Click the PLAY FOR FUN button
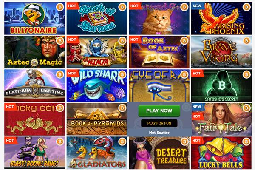Image resolution: width=255 pixels, height=170 pixels. point(159,123)
